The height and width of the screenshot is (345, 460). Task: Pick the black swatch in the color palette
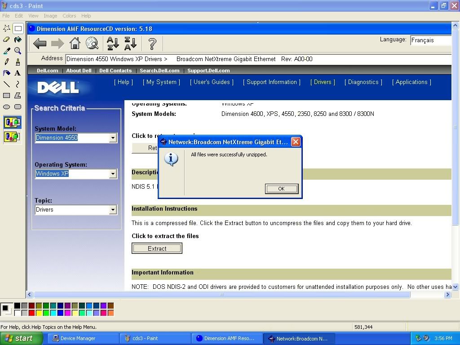click(x=18, y=306)
